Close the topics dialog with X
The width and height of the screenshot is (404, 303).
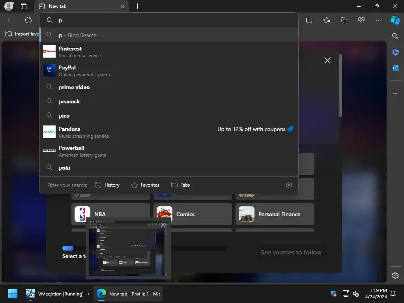pyautogui.click(x=327, y=60)
